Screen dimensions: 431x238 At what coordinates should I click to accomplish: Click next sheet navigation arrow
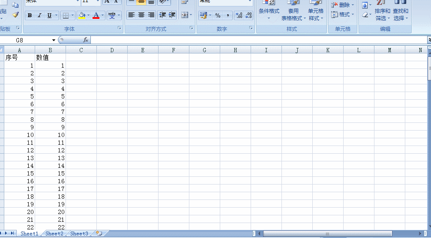tap(6, 233)
